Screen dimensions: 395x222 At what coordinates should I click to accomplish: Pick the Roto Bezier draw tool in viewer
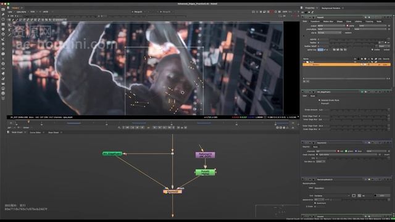(x=10, y=35)
